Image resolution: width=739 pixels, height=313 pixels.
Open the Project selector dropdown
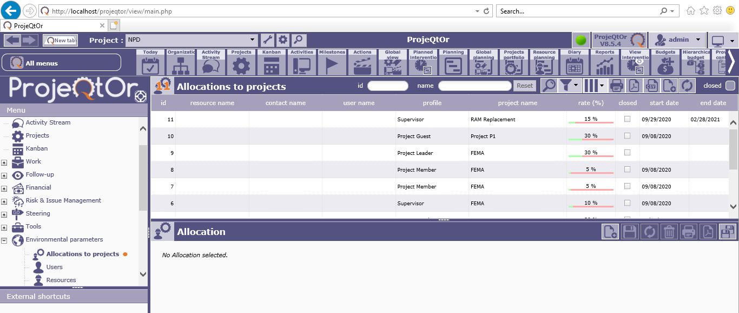[253, 40]
